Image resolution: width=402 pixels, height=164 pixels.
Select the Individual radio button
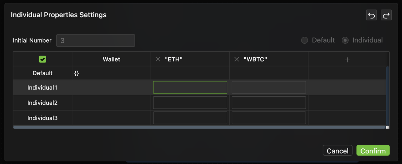click(x=345, y=40)
